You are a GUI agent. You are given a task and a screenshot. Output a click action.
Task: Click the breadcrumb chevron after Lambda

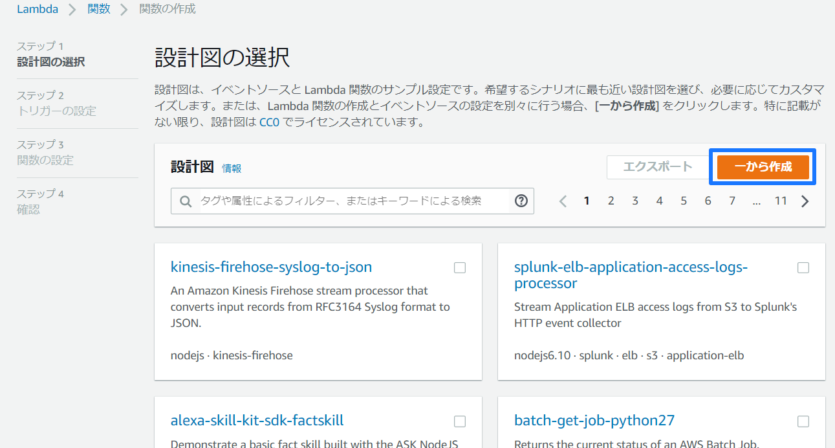pos(72,10)
